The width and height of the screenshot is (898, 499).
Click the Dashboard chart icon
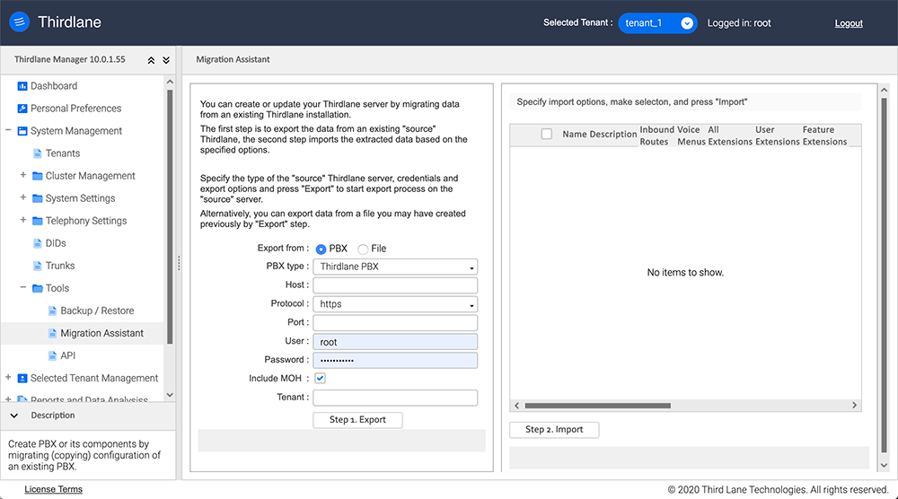point(22,86)
